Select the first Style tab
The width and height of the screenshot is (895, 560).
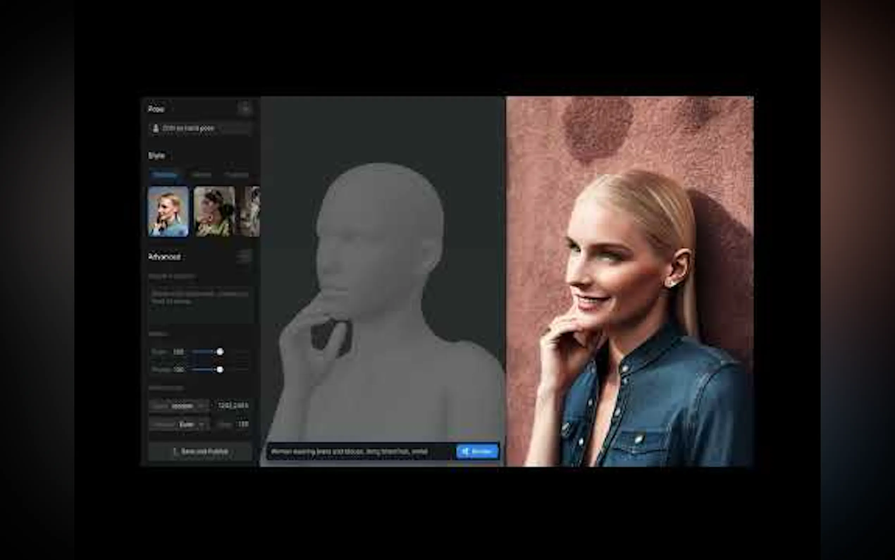[165, 175]
